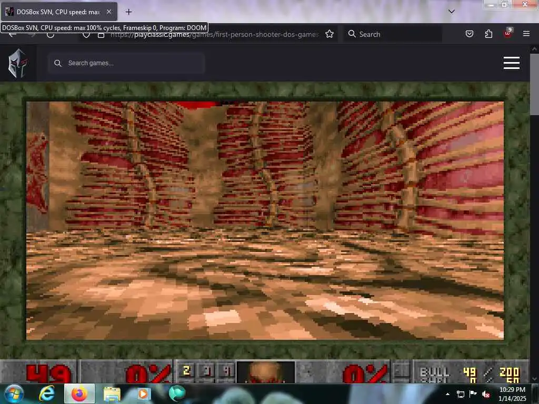Open the Windows Start menu
Image resolution: width=539 pixels, height=404 pixels.
[x=14, y=394]
